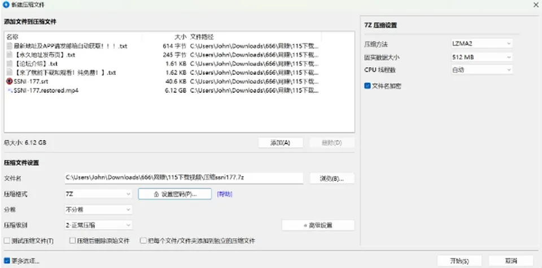Viewport: 542px width, 268px height.
Task: Select SSNI-177.srt in the file list
Action: (x=30, y=82)
